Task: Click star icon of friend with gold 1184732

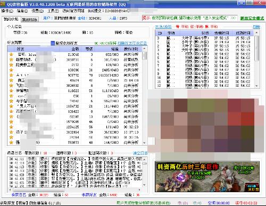Action: tap(11, 106)
